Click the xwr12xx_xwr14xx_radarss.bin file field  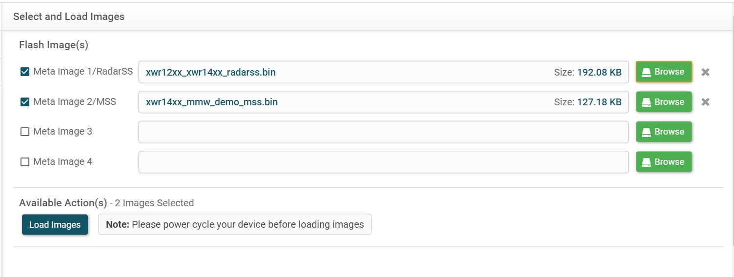click(x=342, y=72)
